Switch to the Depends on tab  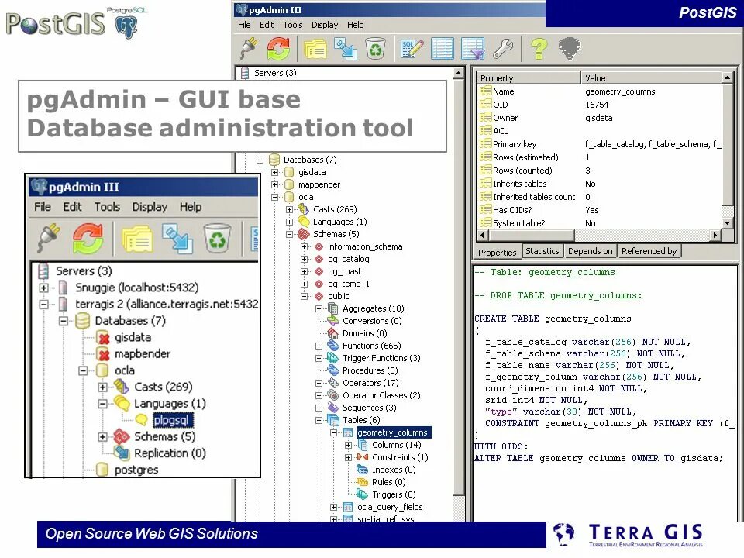[591, 251]
